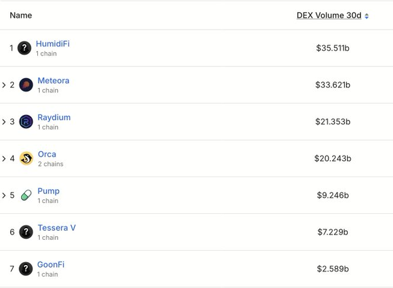393x288 pixels.
Task: Open the GoonFi protocol link
Action: [51, 265]
